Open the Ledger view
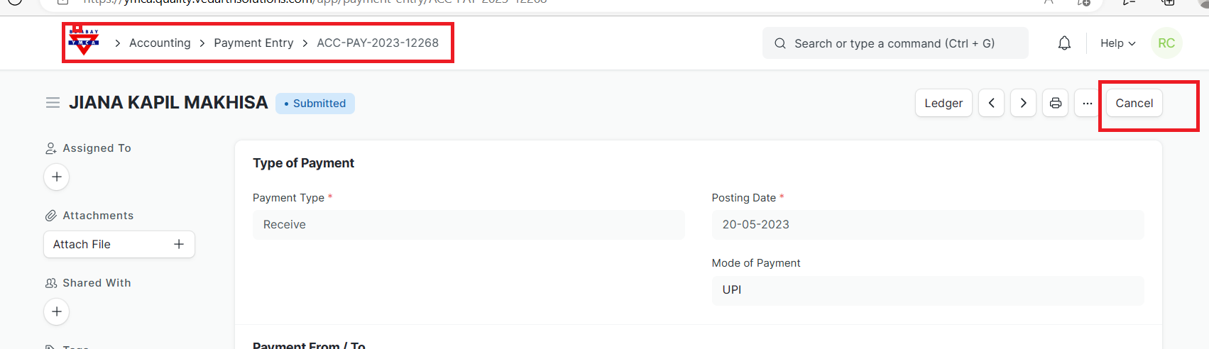 943,103
